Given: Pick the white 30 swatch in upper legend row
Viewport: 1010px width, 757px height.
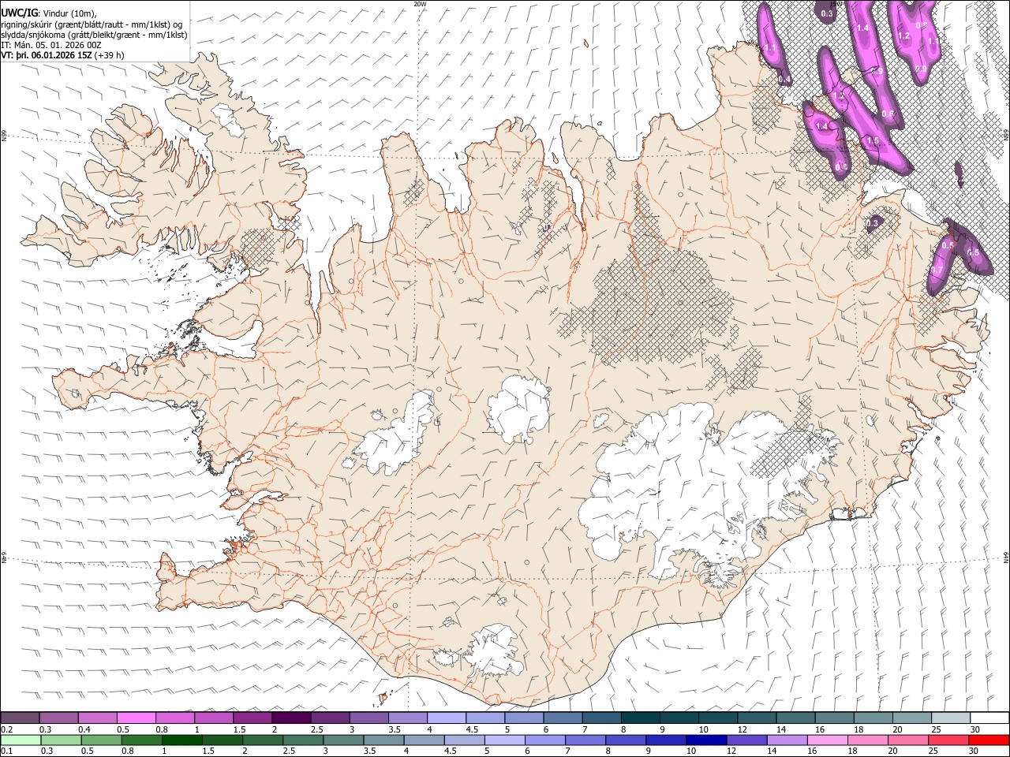Looking at the screenshot, I should coord(989,718).
